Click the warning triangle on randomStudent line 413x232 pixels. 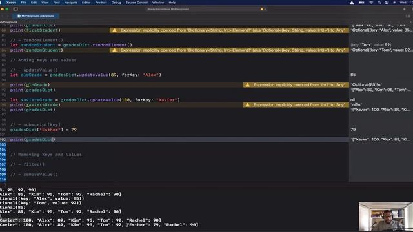click(114, 50)
